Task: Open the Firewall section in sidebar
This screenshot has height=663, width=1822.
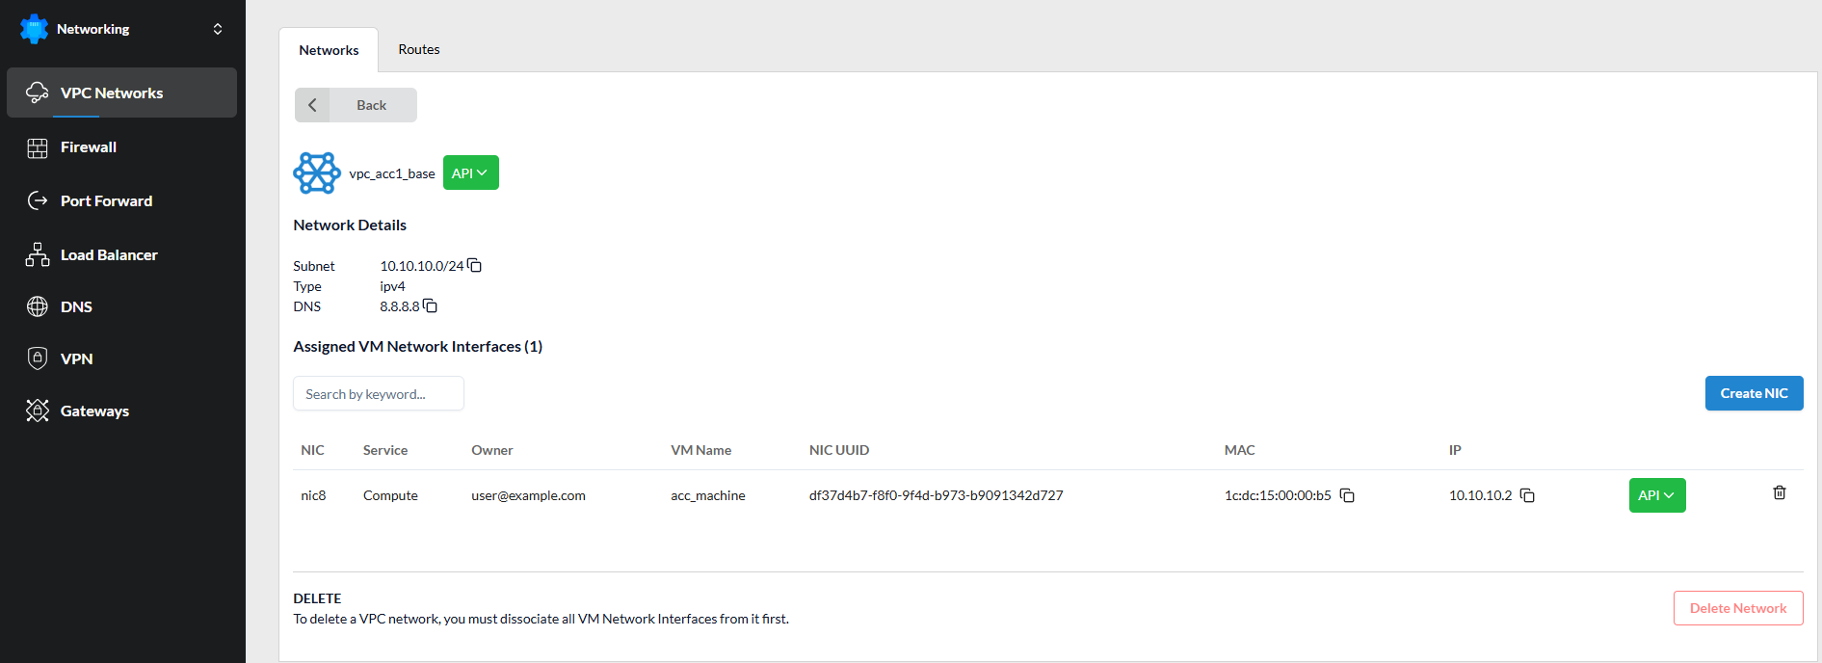Action: pyautogui.click(x=89, y=147)
